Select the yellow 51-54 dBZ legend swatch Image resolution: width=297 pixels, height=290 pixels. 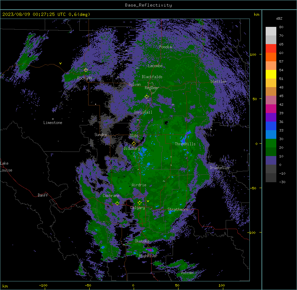(271, 74)
